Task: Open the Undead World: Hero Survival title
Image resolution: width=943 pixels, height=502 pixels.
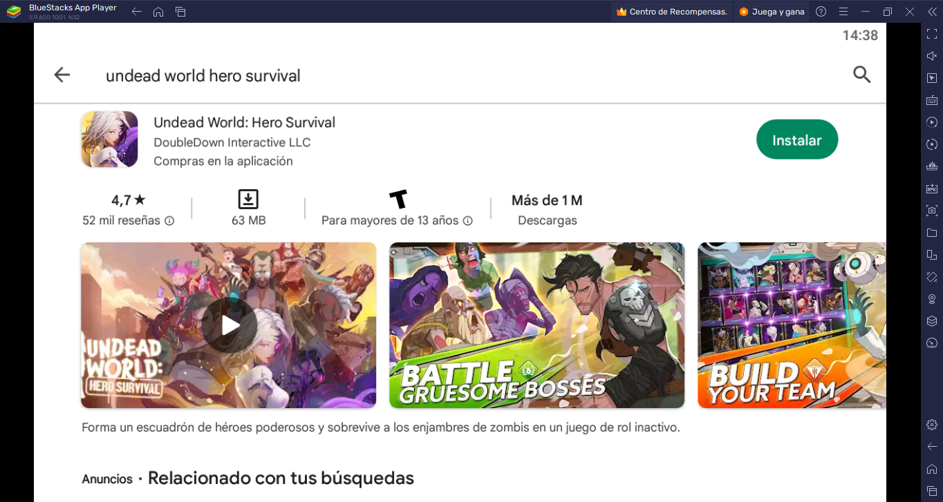Action: tap(244, 122)
